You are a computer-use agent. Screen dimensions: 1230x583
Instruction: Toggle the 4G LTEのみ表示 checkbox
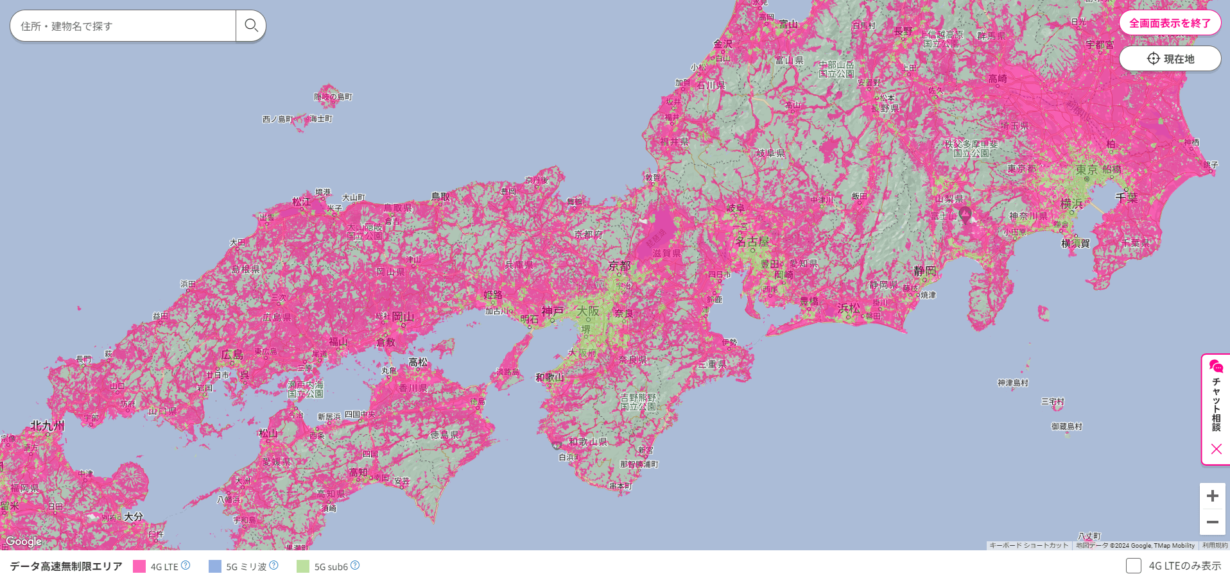[x=1134, y=566]
